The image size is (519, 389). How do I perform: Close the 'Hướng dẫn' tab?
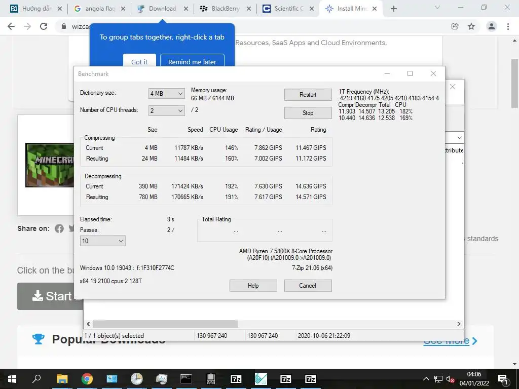(x=60, y=9)
